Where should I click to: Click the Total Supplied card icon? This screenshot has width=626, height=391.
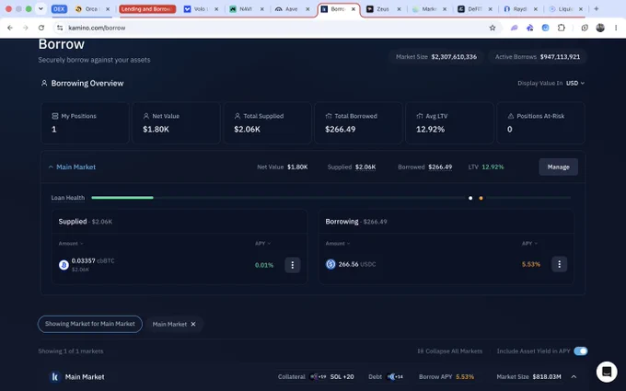(238, 116)
